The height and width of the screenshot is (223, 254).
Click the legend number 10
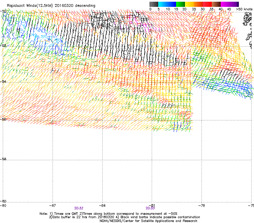tap(168, 9)
